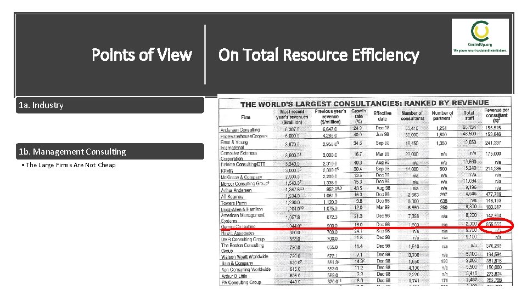Select 'Ernst & Young International' firm name
The width and height of the screenshot is (527, 296).
click(x=234, y=145)
